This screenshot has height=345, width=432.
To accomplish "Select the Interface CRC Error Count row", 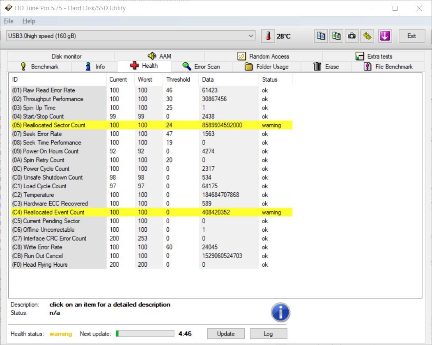I will coord(152,238).
